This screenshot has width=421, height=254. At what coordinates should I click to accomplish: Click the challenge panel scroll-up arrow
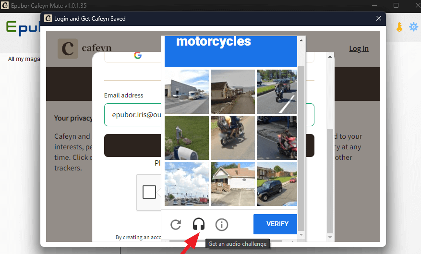[301, 40]
